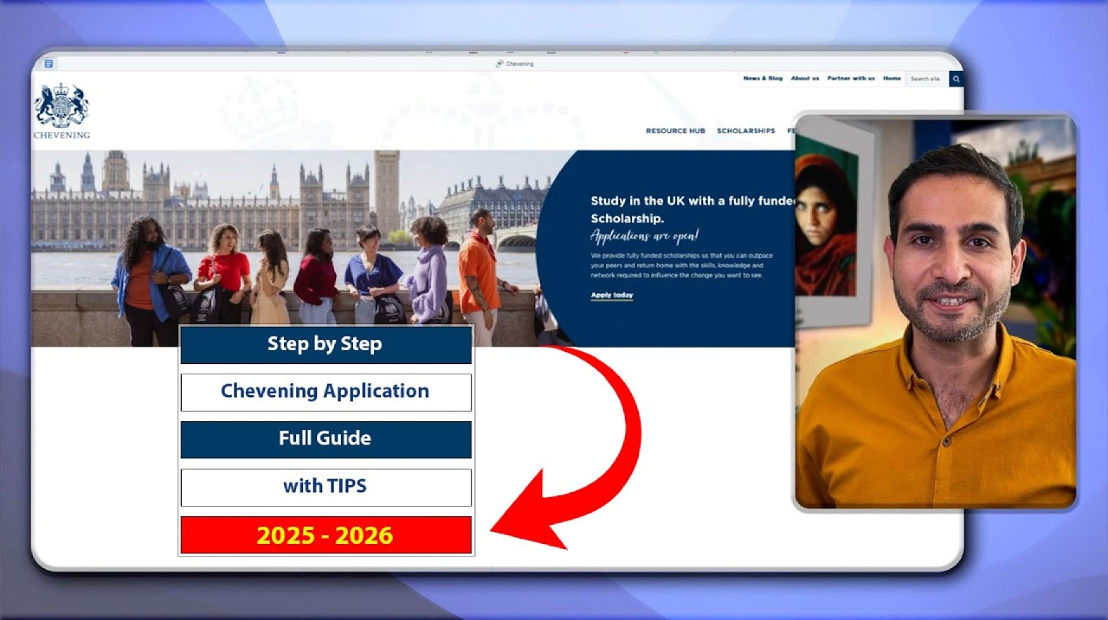Click the search magnifier button
The image size is (1108, 620).
956,79
